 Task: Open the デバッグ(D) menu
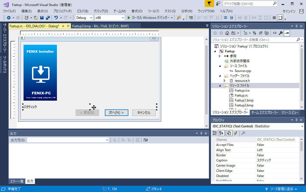(x=101, y=11)
